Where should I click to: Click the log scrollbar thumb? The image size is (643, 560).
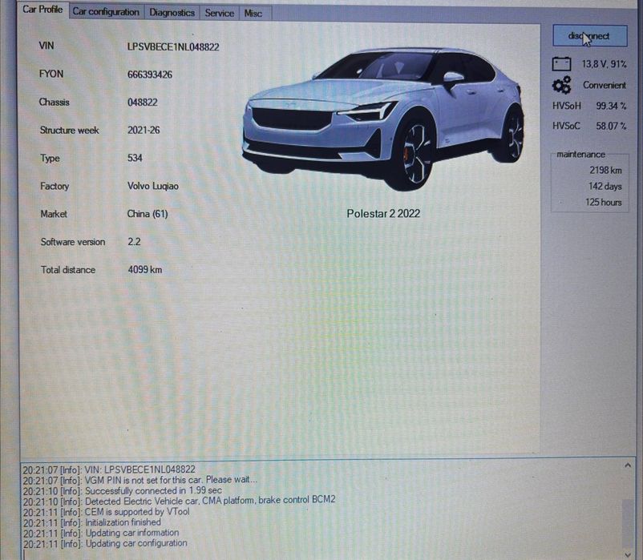click(x=628, y=522)
